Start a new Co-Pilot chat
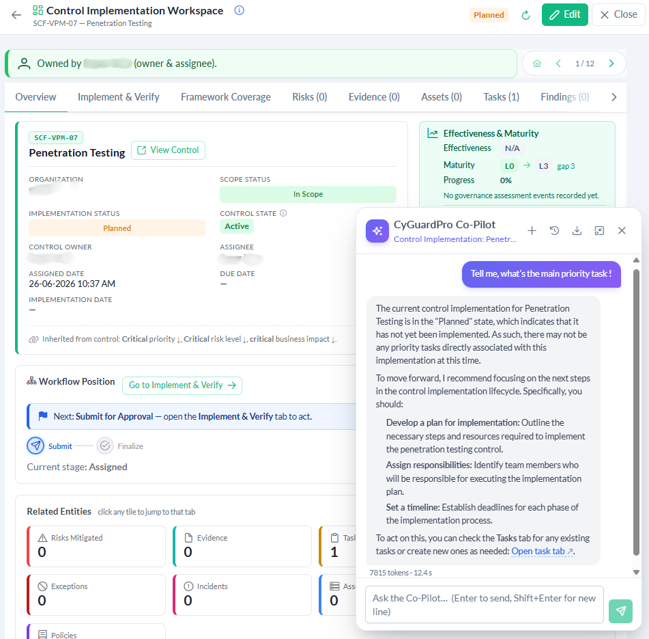Screen dimensions: 649x639 (532, 231)
